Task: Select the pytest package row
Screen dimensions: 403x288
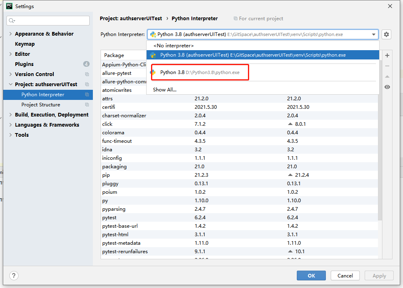Action: [x=239, y=217]
